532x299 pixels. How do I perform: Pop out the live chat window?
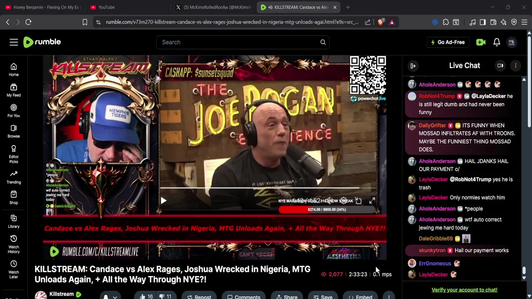click(500, 66)
